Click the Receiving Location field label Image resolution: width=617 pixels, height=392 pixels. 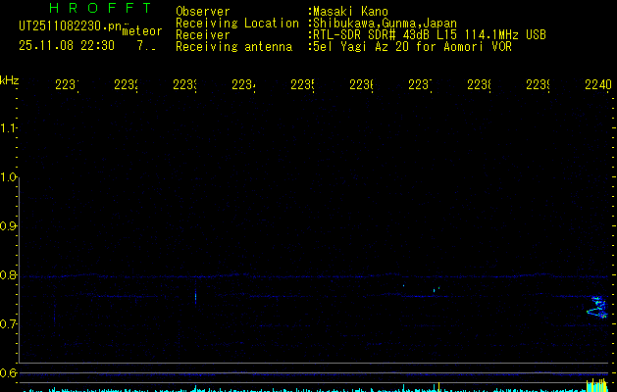tap(236, 23)
